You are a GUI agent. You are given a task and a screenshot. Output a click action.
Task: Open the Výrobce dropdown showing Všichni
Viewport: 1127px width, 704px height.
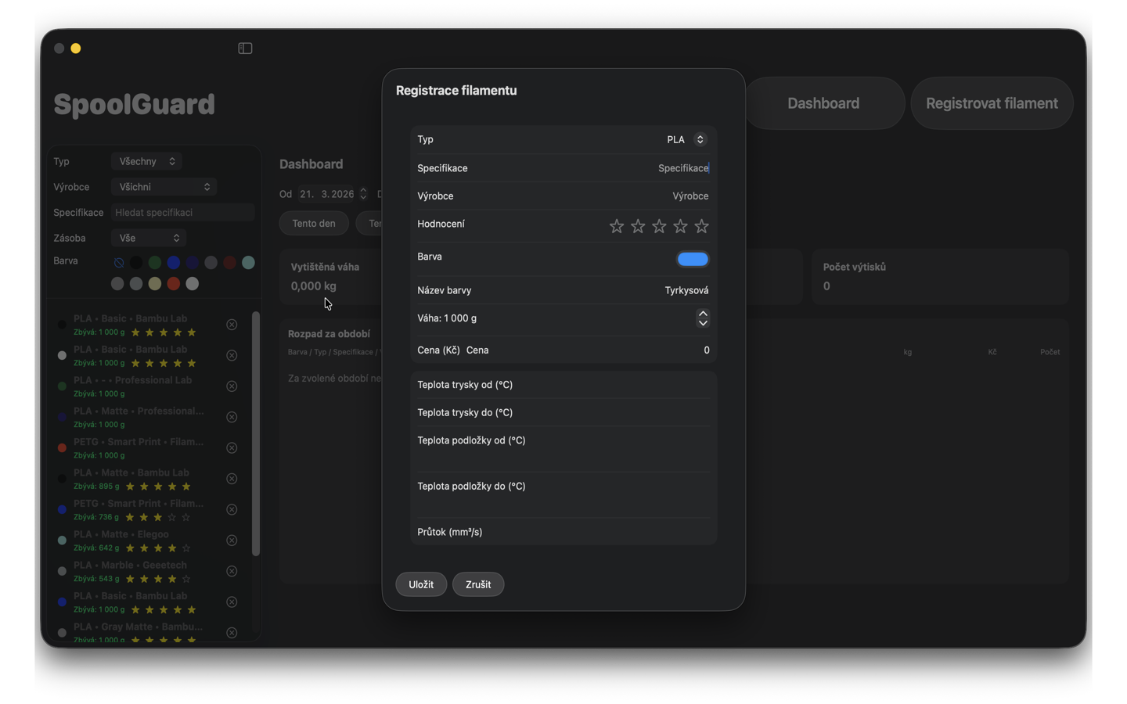coord(163,187)
